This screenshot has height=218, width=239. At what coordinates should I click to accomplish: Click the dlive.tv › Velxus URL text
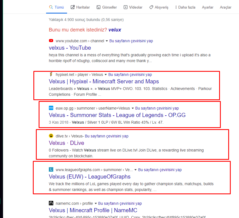coord(69,136)
